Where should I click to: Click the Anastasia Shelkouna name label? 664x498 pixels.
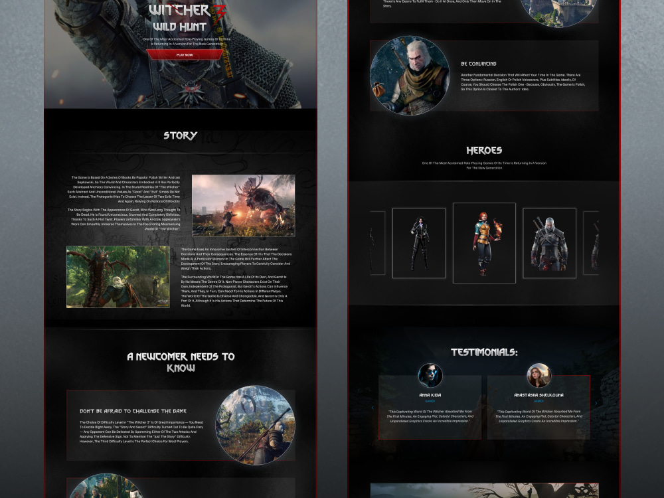(x=539, y=395)
